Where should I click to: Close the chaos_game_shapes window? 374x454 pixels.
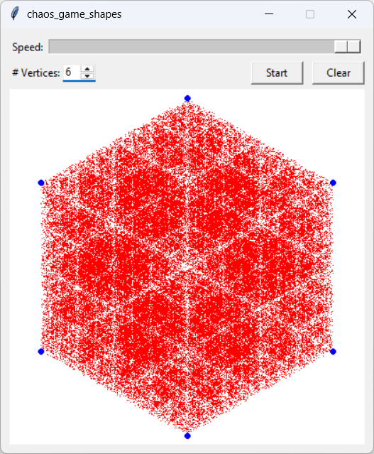point(352,14)
